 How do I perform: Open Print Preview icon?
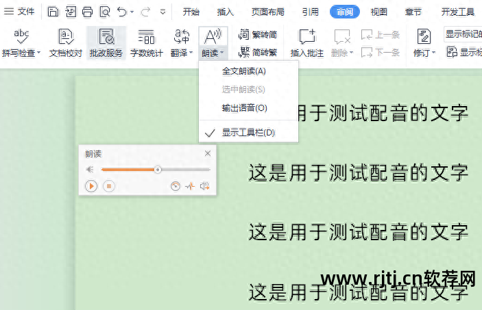[x=105, y=12]
